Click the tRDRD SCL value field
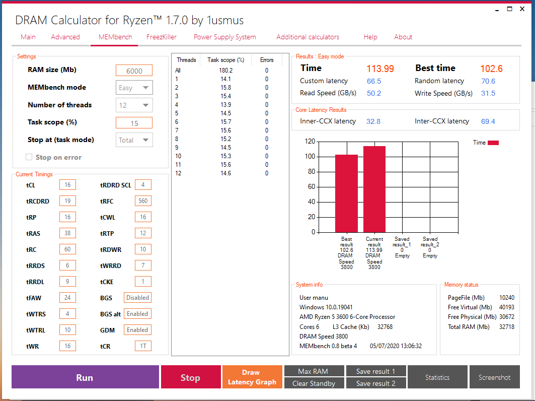This screenshot has width=535, height=401. point(143,185)
